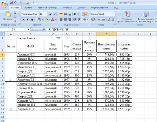This screenshot has height=122, width=157.
Task: Select cell Константинов А.Н.
Action: (30, 84)
